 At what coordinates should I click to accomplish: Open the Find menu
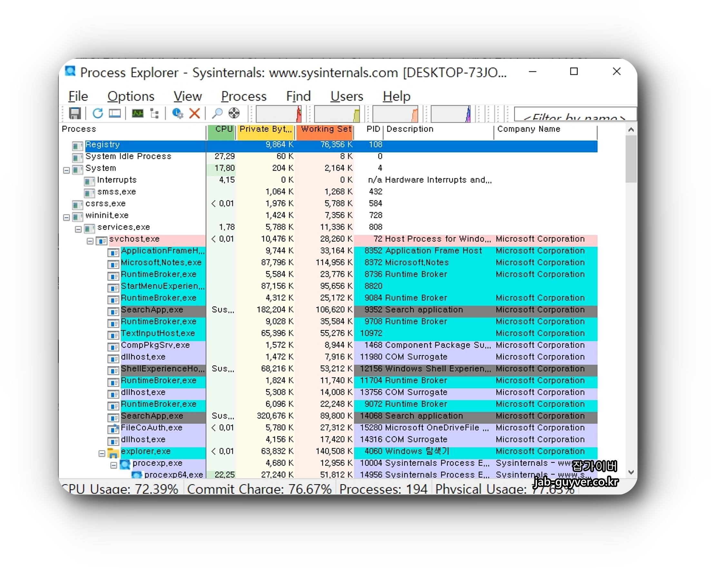click(298, 96)
